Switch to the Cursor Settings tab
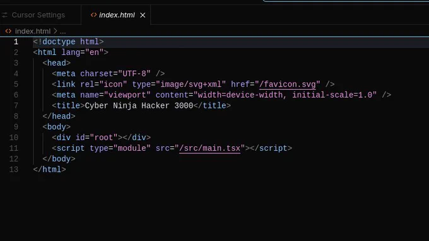The width and height of the screenshot is (429, 241). 38,15
